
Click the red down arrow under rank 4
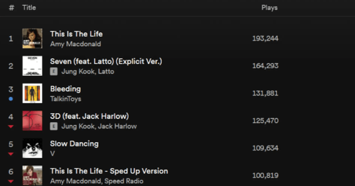11,126
